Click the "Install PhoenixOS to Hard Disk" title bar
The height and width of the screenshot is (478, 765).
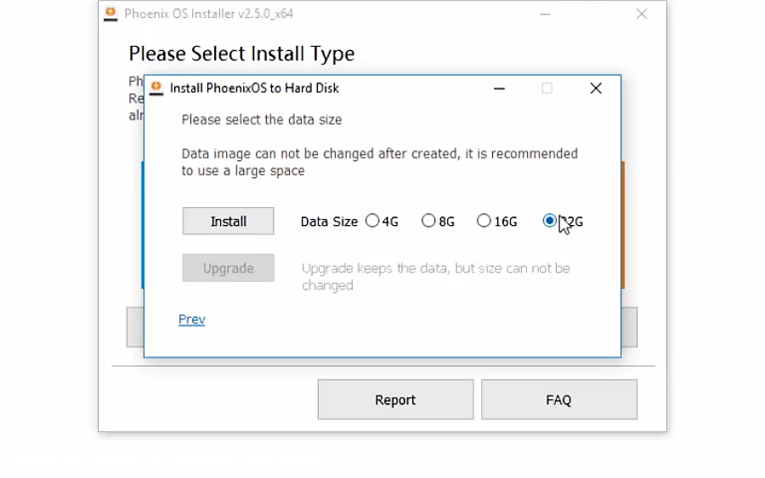click(x=255, y=88)
